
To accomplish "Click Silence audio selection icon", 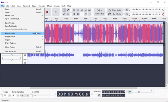I will pyautogui.click(x=78, y=14).
